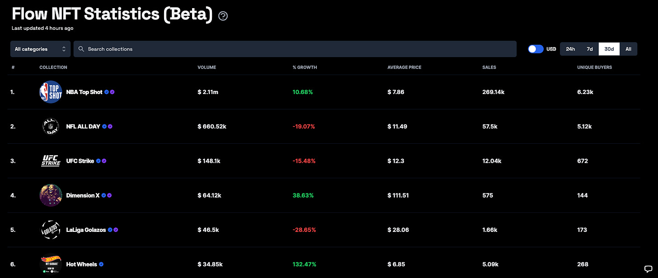This screenshot has height=278, width=658.
Task: Open the NFL ALL DAY collection
Action: point(83,127)
